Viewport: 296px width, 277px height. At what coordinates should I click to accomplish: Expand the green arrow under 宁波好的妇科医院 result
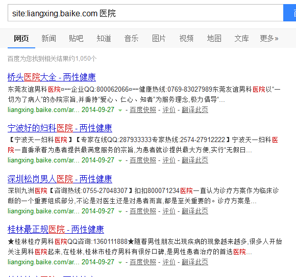pos(120,160)
